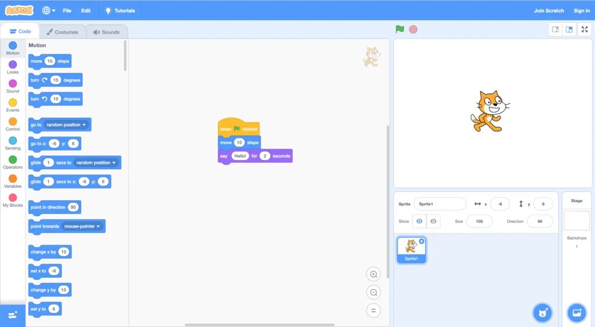Click 'turn clockwise 15 degrees' block
This screenshot has width=595, height=327.
pyautogui.click(x=55, y=80)
